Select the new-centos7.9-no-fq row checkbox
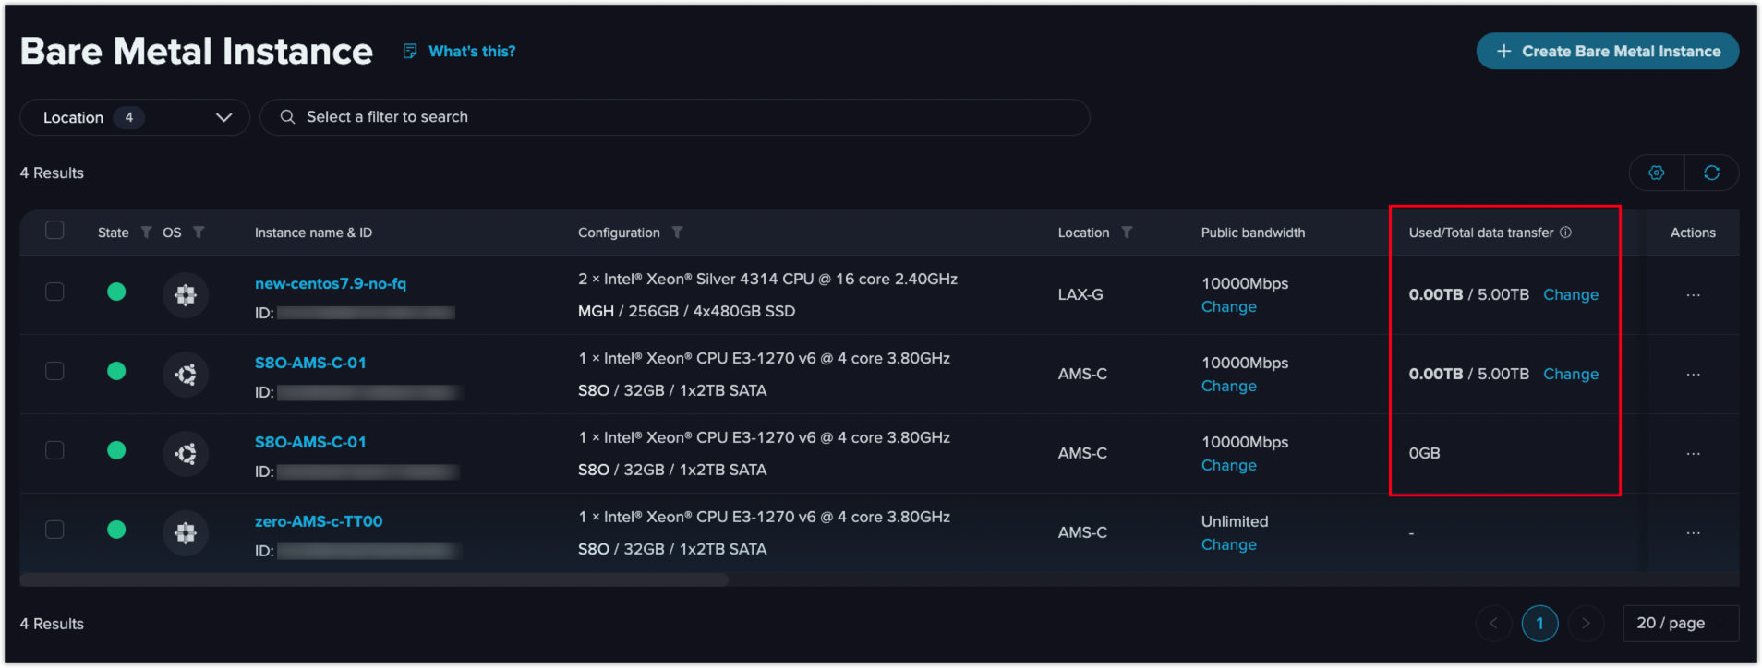 (x=55, y=292)
